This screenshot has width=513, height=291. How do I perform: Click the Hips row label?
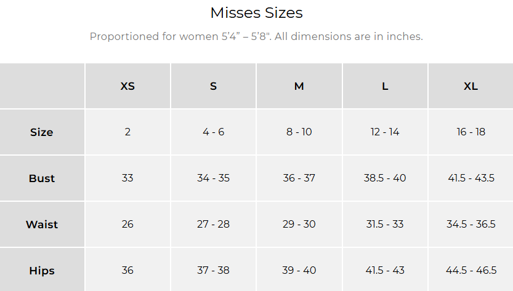[x=42, y=271]
